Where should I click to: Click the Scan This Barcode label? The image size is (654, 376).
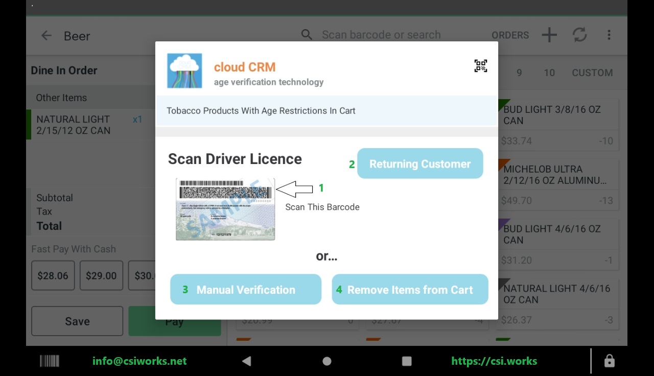(x=322, y=207)
